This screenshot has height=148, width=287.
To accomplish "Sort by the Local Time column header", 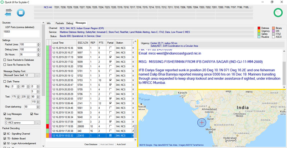I will coord(64,43).
